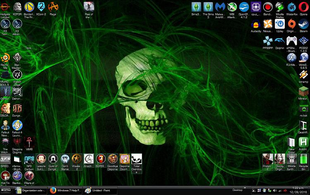Open the taskbar clock showing 1:22 a.m.
310x195 pixels.
tap(298, 190)
